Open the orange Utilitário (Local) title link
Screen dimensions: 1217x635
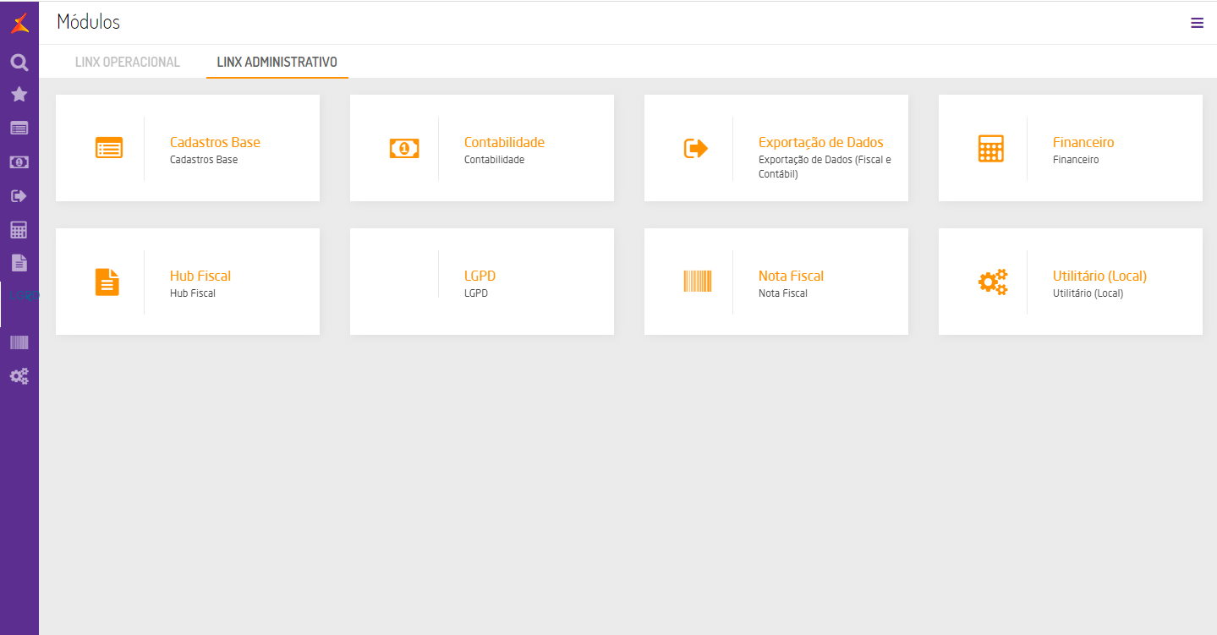1099,276
